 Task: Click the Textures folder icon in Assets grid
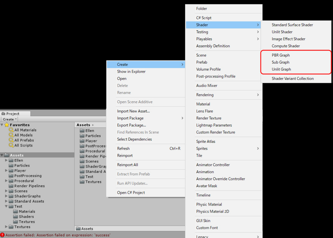[82, 182]
